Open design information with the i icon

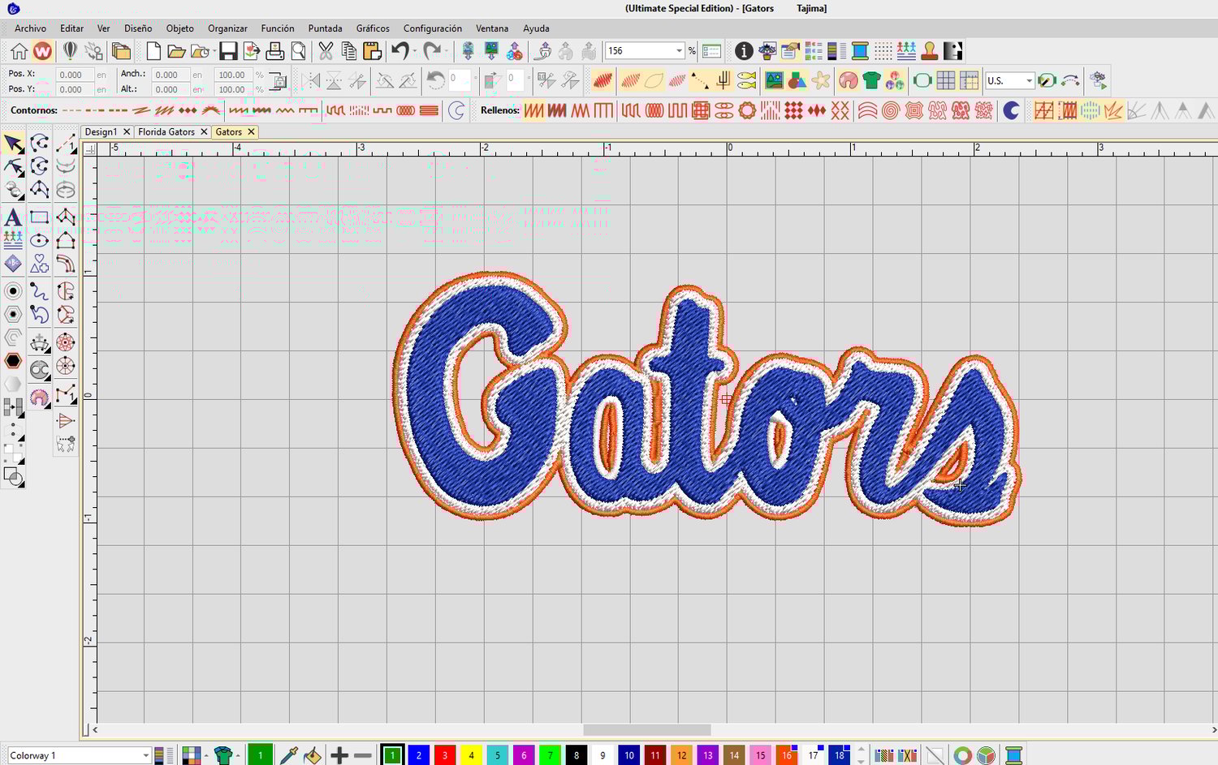(744, 51)
